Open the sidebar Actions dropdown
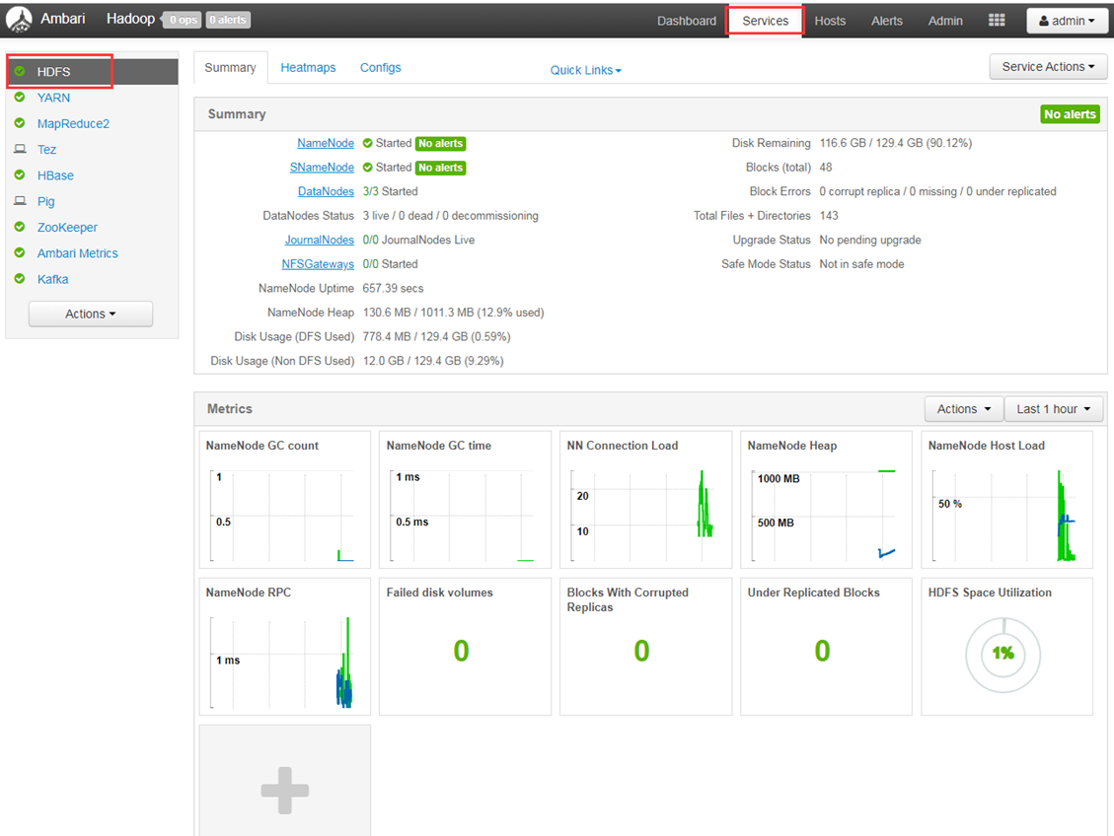This screenshot has width=1114, height=836. (90, 313)
